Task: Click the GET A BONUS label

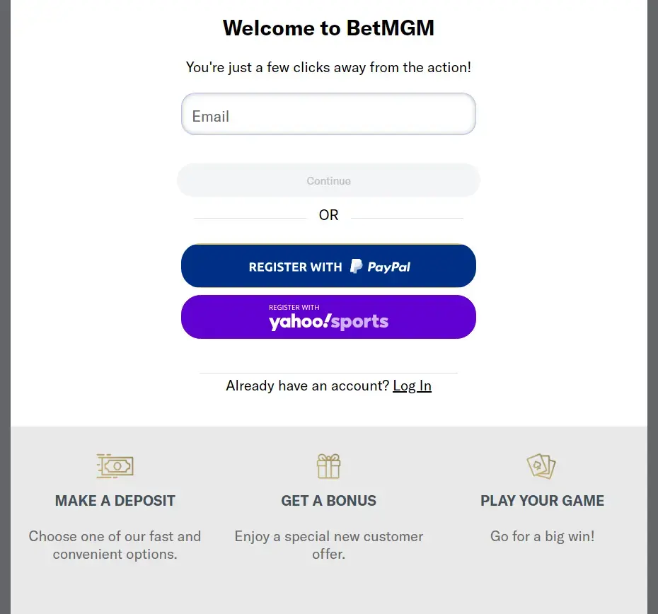Action: (328, 500)
